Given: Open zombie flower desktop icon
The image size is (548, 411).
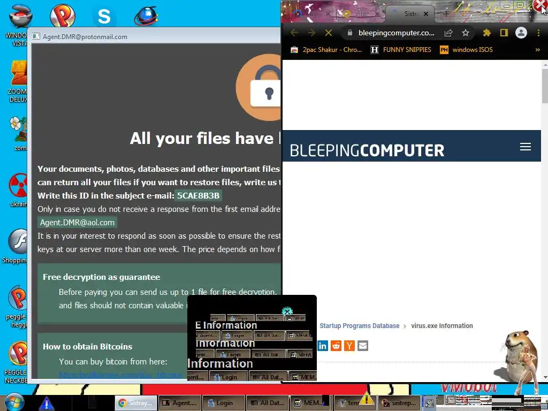Looking at the screenshot, I should (x=18, y=133).
